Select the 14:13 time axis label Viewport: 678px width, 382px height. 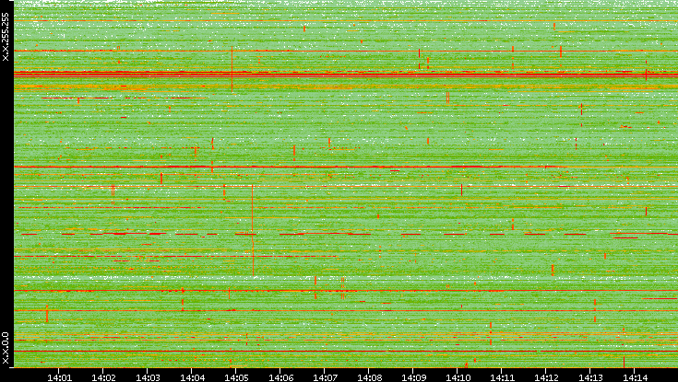[590, 377]
